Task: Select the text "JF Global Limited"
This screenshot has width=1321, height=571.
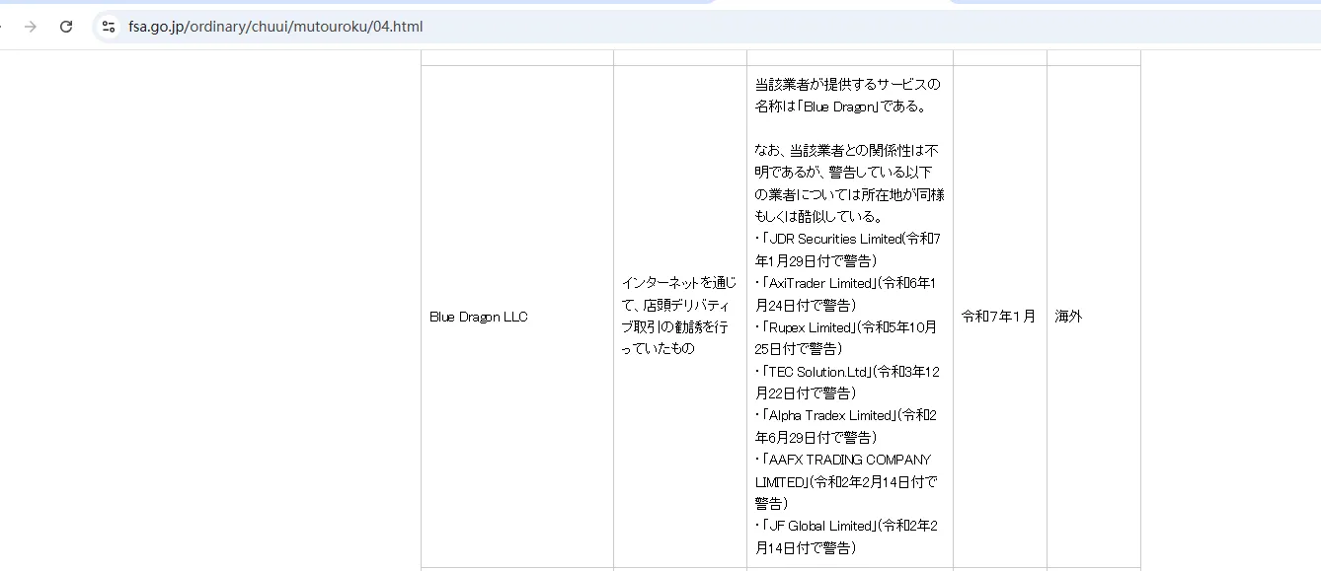Action: (821, 526)
